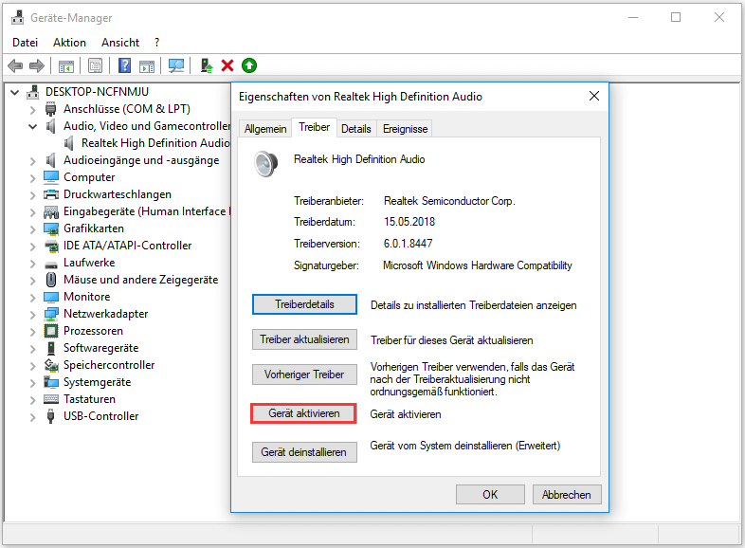Expand Audioeingänge und -ausgänge node
745x548 pixels.
[x=32, y=161]
